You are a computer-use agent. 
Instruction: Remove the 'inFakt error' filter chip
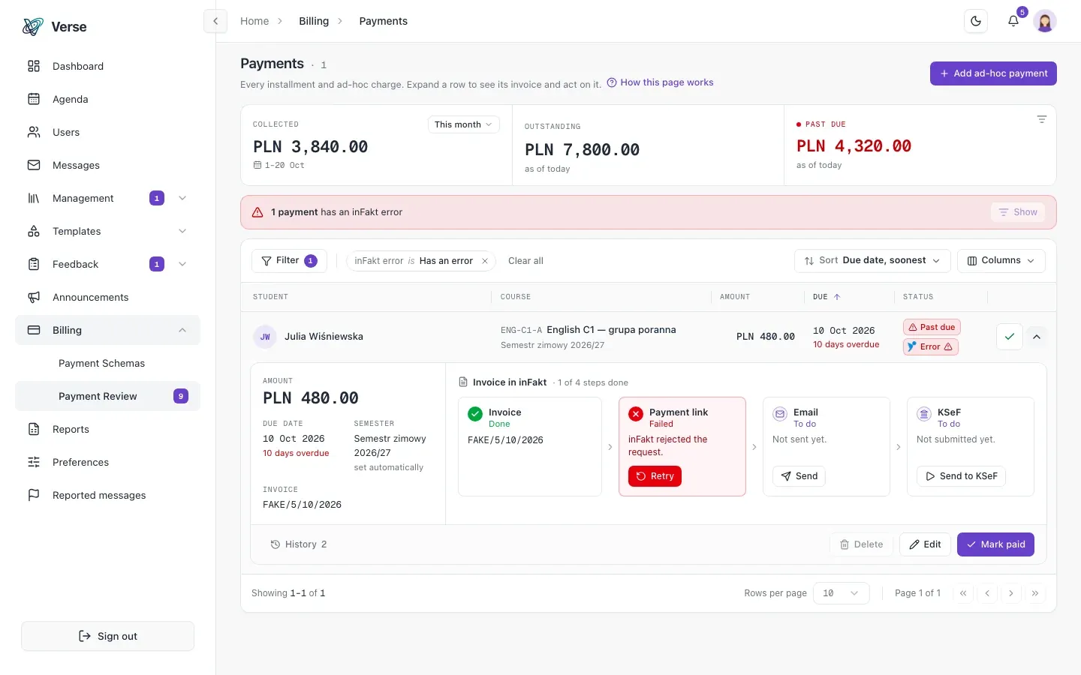485,261
